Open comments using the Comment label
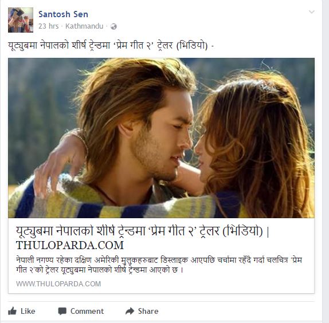 pyautogui.click(x=87, y=312)
